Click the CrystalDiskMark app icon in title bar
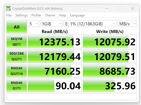Viewport: 141px width, 105px height. (x=8, y=8)
